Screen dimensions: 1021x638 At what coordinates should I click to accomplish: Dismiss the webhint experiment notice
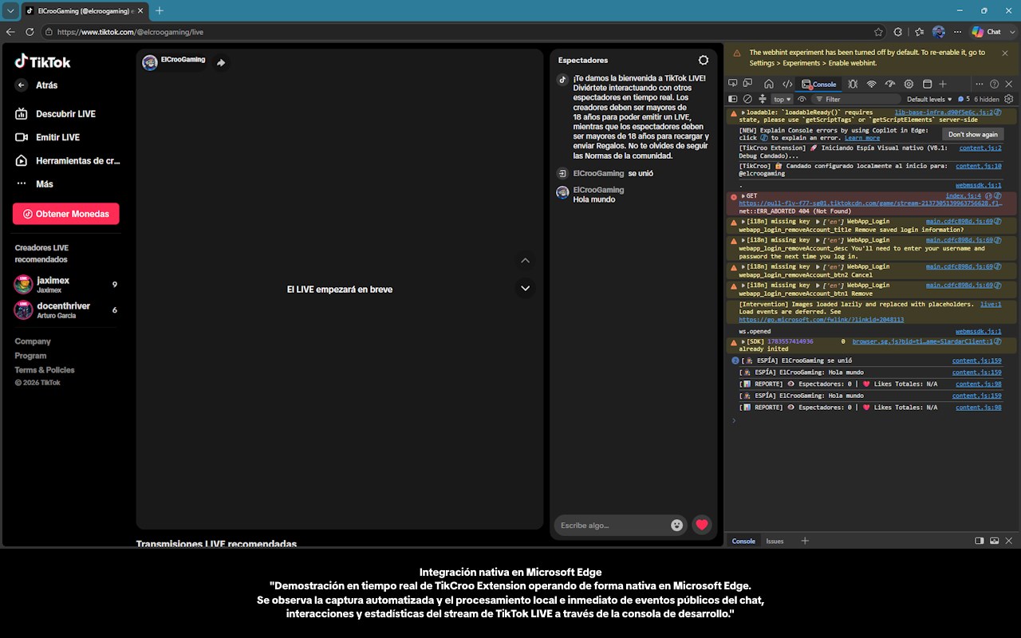tap(1004, 53)
